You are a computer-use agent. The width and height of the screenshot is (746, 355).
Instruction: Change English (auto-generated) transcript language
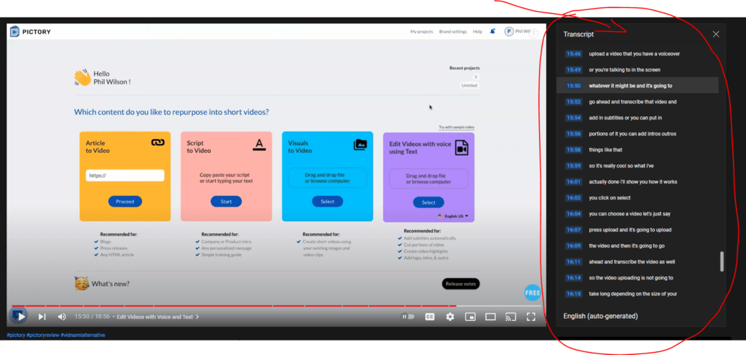point(600,316)
